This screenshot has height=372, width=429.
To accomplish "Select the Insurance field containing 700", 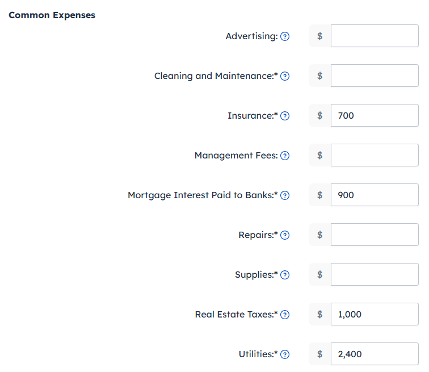I will (x=375, y=115).
